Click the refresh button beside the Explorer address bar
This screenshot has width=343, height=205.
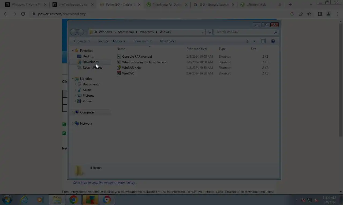click(209, 32)
